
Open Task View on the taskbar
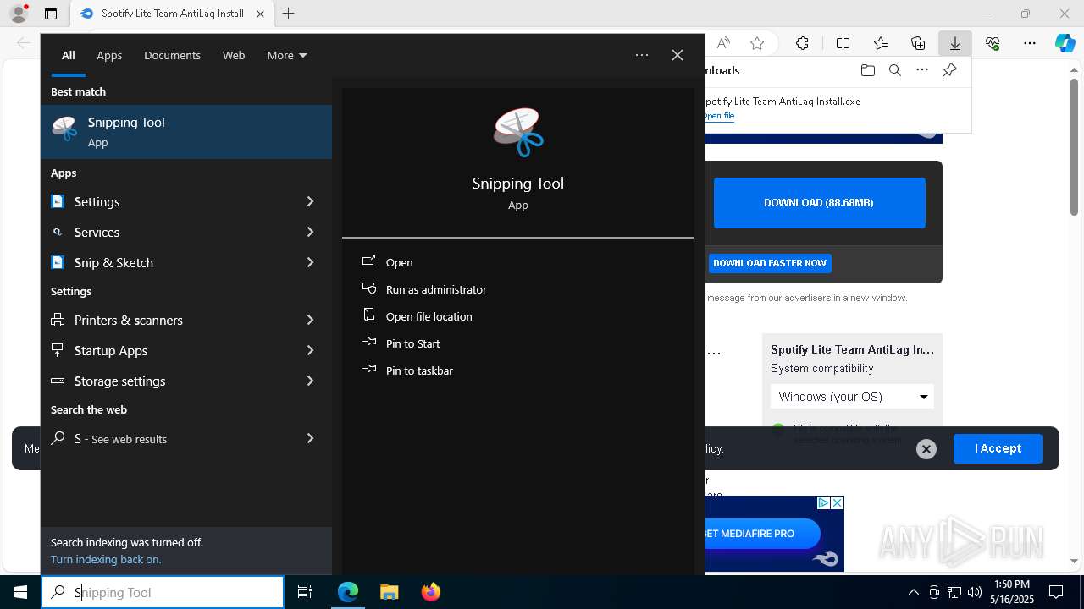305,592
